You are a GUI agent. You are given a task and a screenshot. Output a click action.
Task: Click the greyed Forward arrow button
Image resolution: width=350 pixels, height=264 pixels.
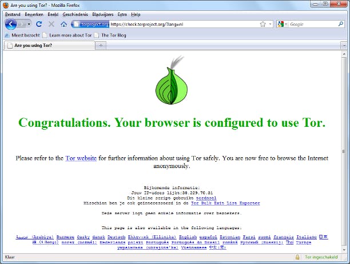click(x=22, y=24)
